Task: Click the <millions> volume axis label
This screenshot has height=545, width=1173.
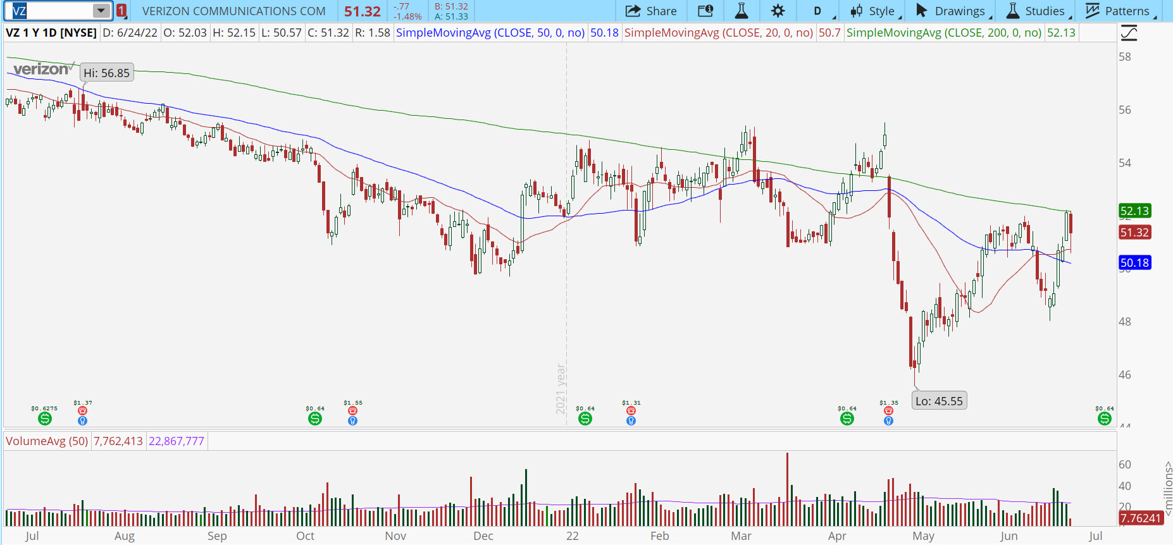Action: [x=1168, y=487]
